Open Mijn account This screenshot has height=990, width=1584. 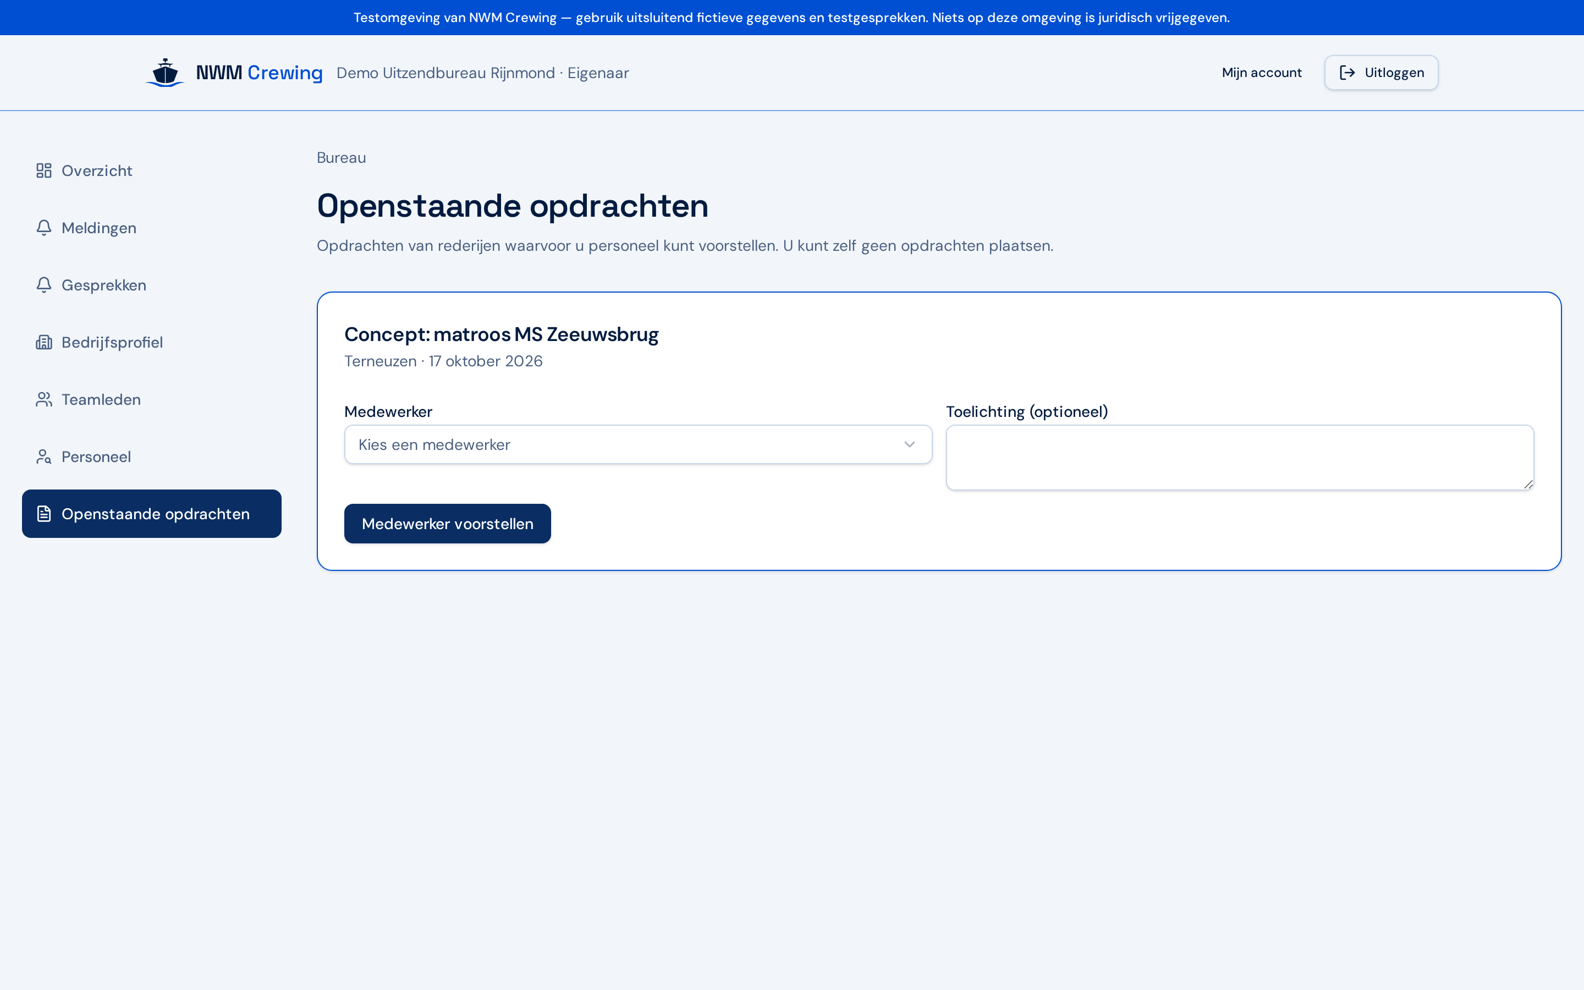(1261, 73)
